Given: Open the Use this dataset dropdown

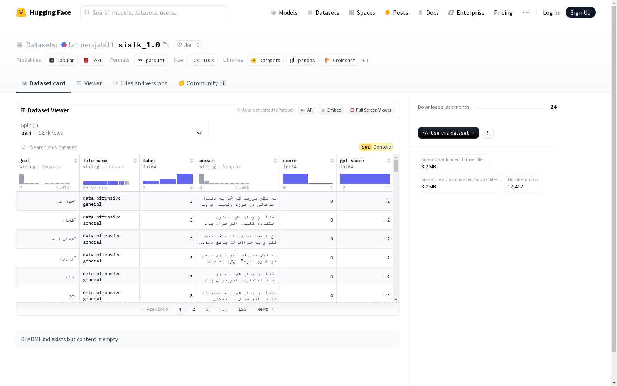Looking at the screenshot, I should [448, 133].
